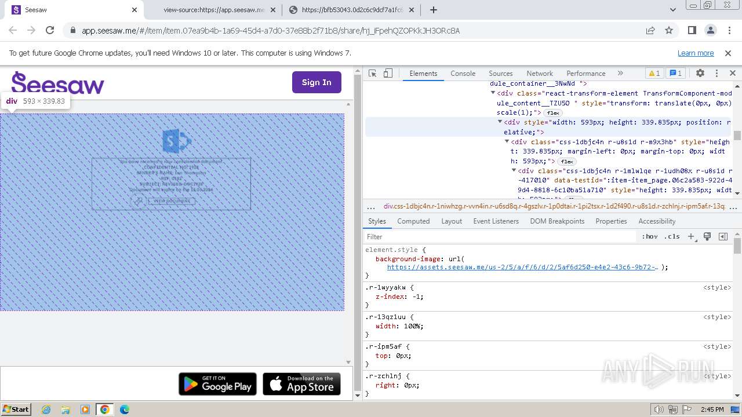Reload the current page
Screen dimensions: 742x417
(50, 30)
